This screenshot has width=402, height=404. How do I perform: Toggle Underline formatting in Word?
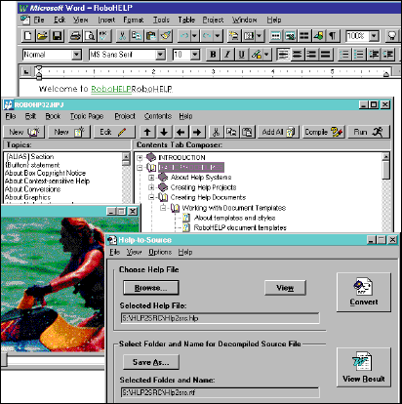tap(242, 55)
